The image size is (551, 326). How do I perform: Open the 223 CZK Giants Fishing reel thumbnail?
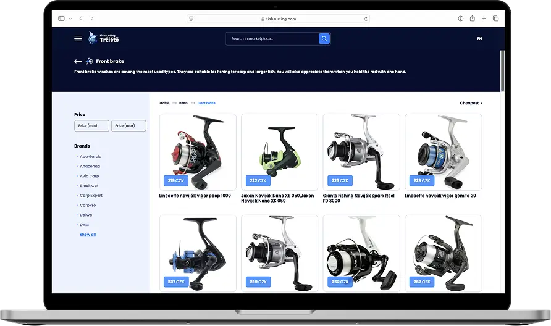tap(361, 152)
